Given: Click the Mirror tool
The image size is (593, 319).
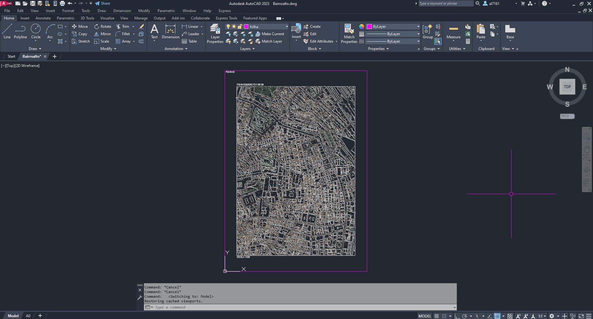Looking at the screenshot, I should tap(103, 34).
